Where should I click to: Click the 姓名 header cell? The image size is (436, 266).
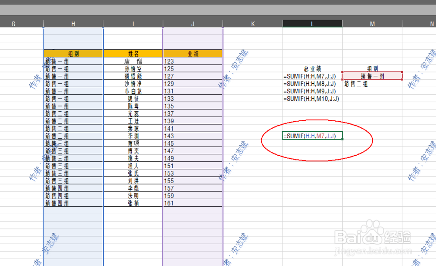pos(133,54)
